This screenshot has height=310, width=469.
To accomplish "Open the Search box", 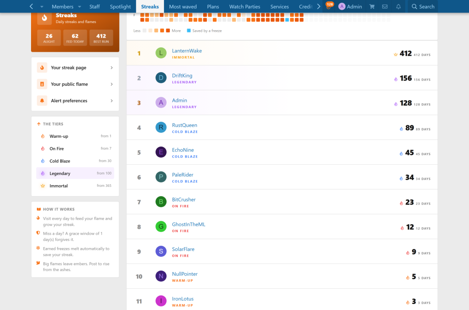I will 423,7.
